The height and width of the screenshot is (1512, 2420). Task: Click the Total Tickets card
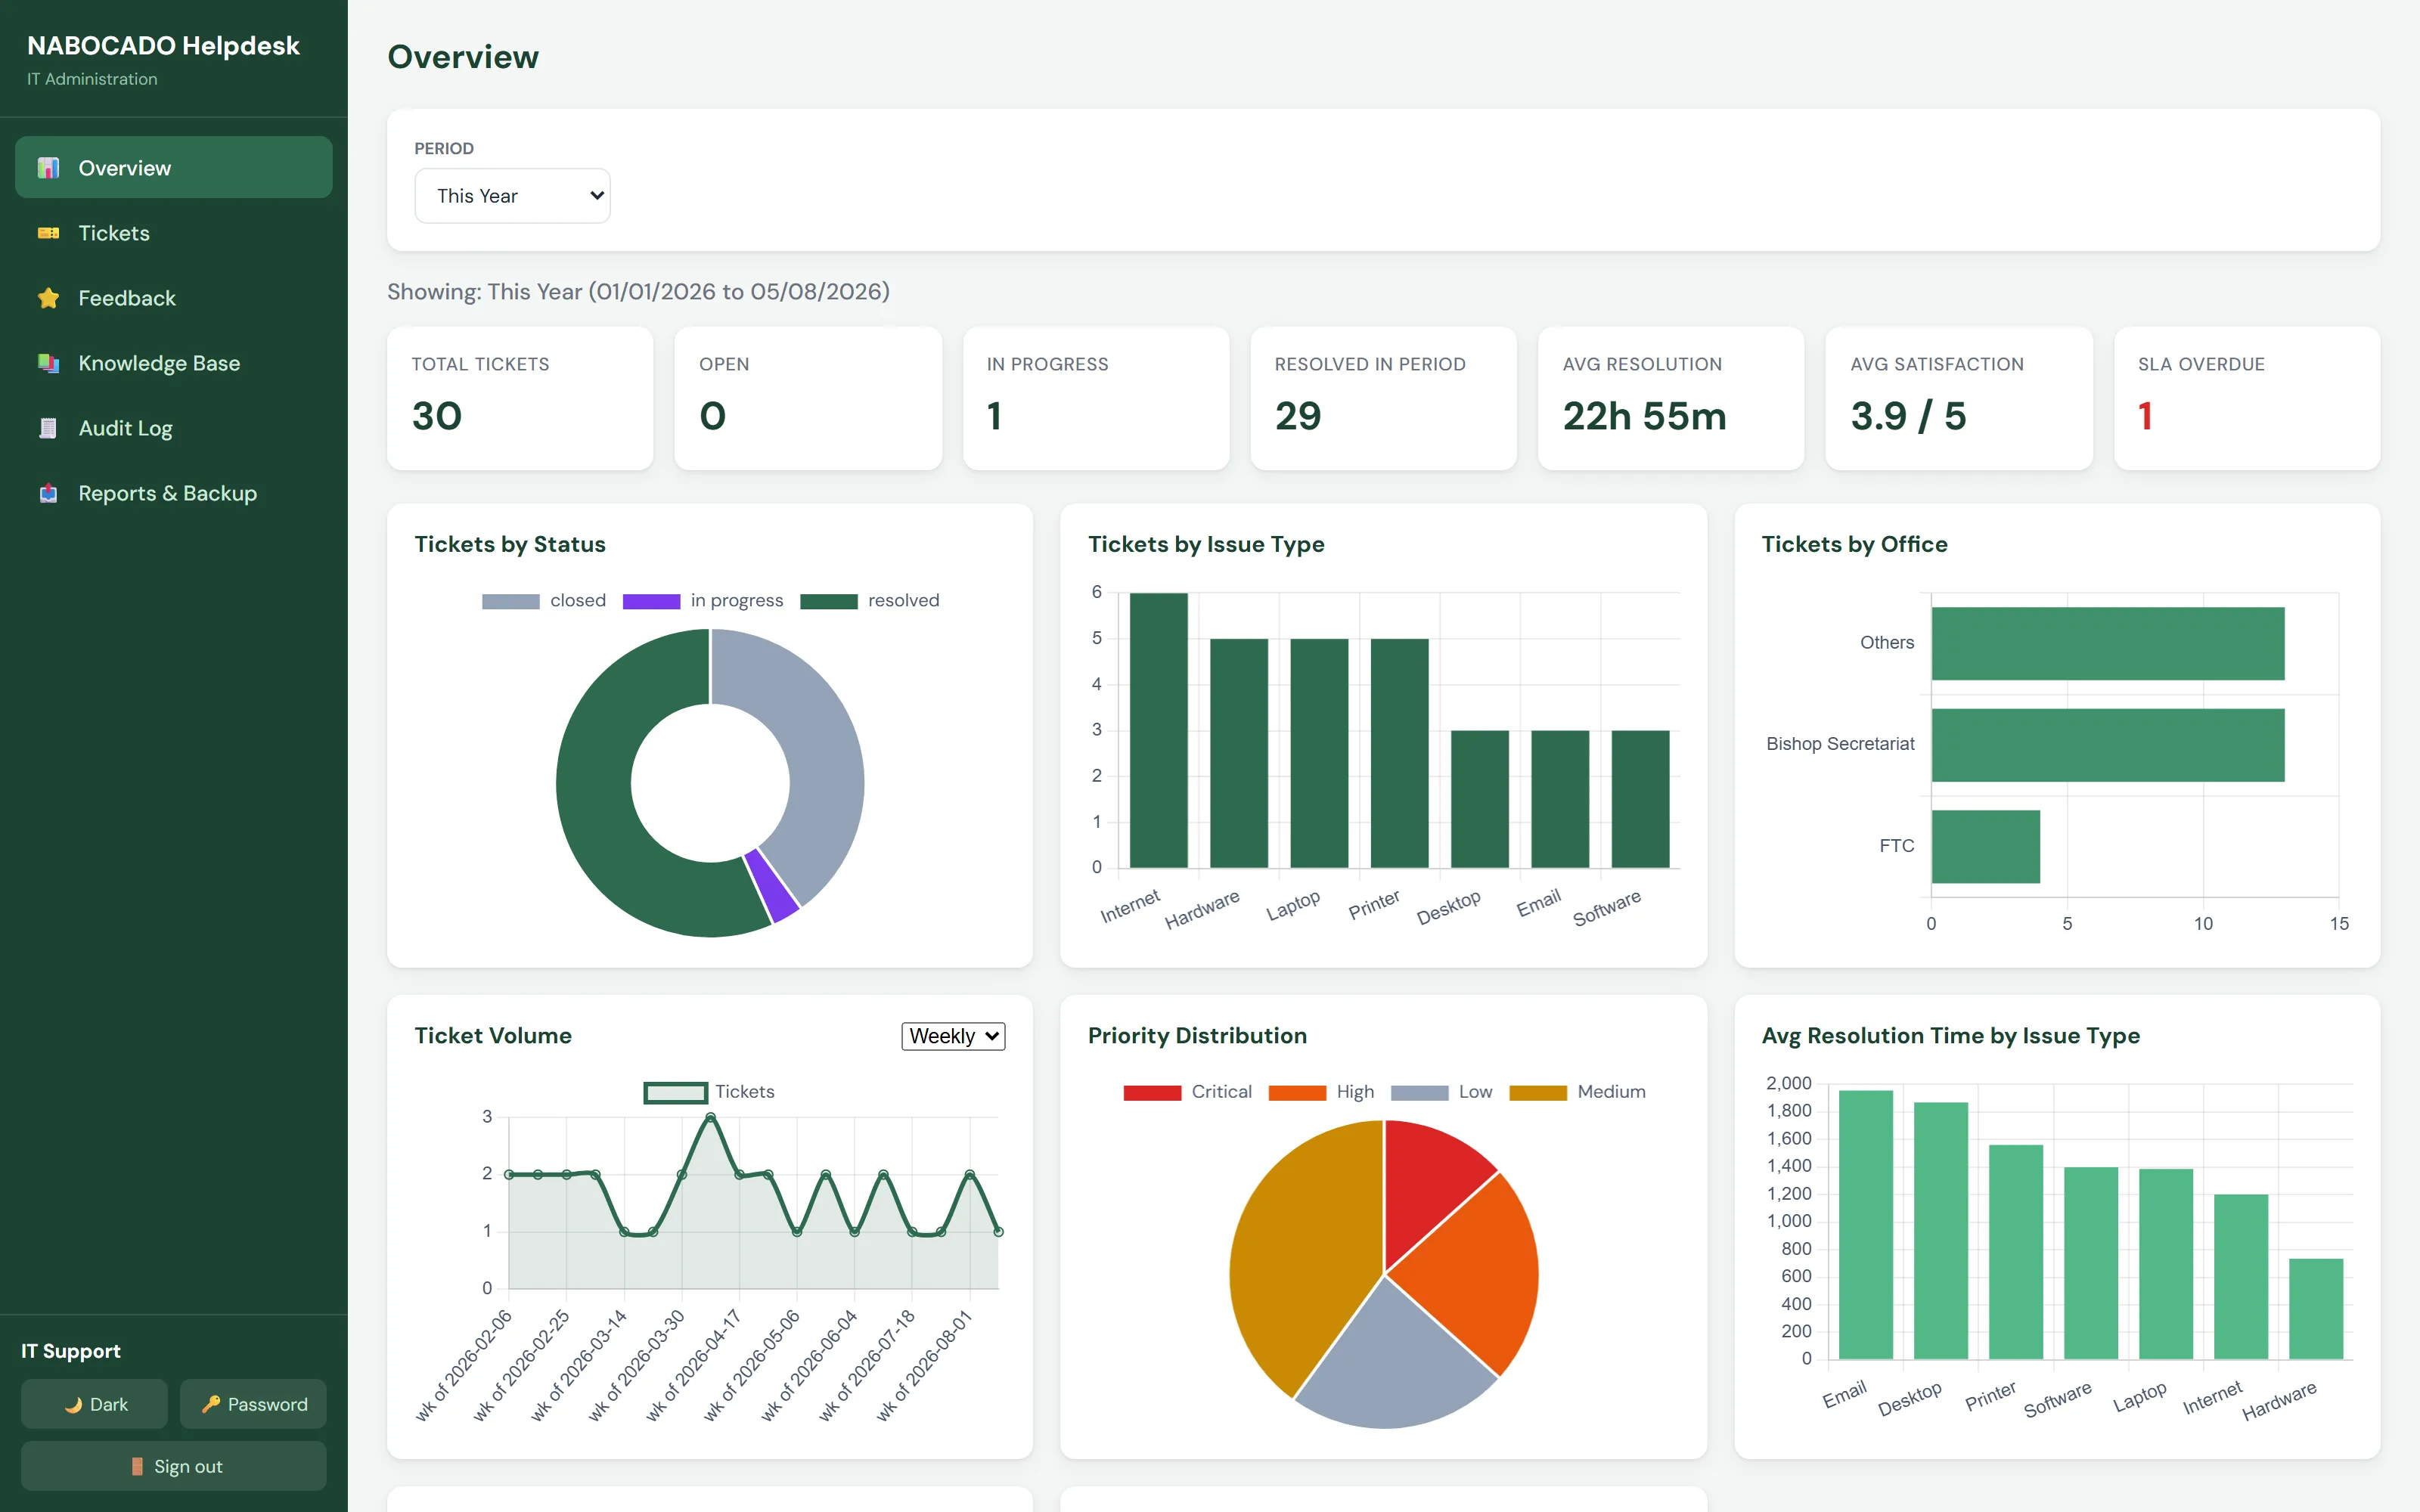point(520,398)
